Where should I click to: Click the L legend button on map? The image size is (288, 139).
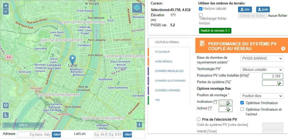tap(6, 115)
